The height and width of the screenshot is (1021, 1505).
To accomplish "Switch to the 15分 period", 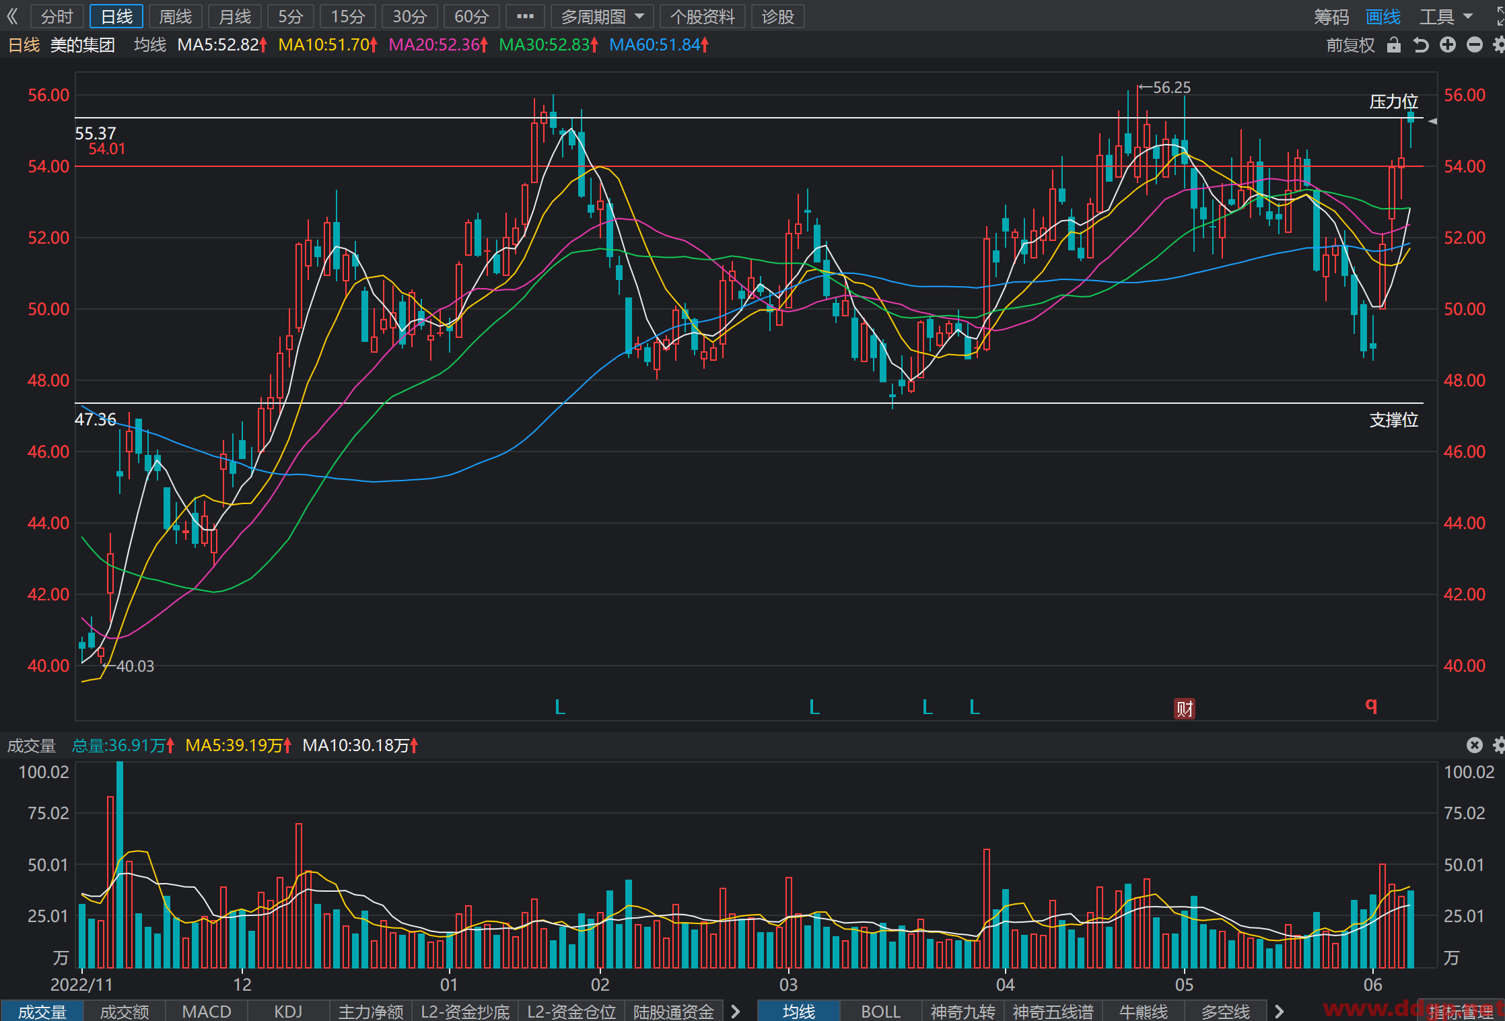I will [x=348, y=16].
